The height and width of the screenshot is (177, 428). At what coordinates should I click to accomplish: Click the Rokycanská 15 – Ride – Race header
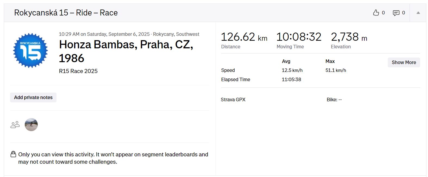coord(66,13)
